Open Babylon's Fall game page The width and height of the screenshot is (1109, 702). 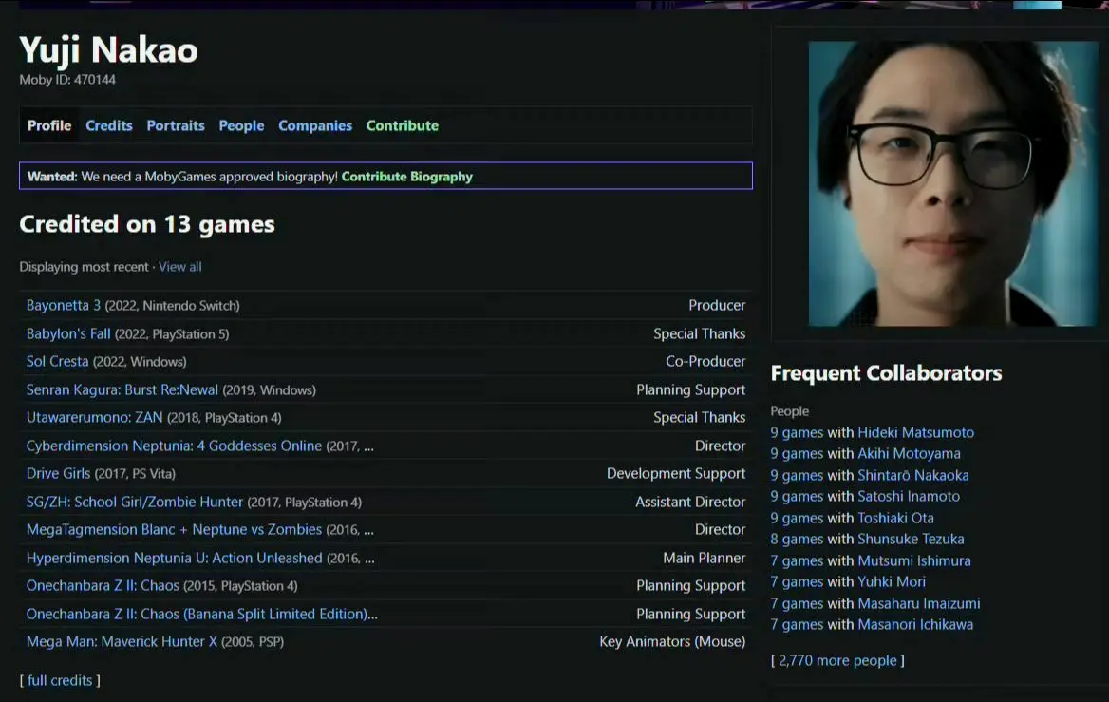point(68,334)
